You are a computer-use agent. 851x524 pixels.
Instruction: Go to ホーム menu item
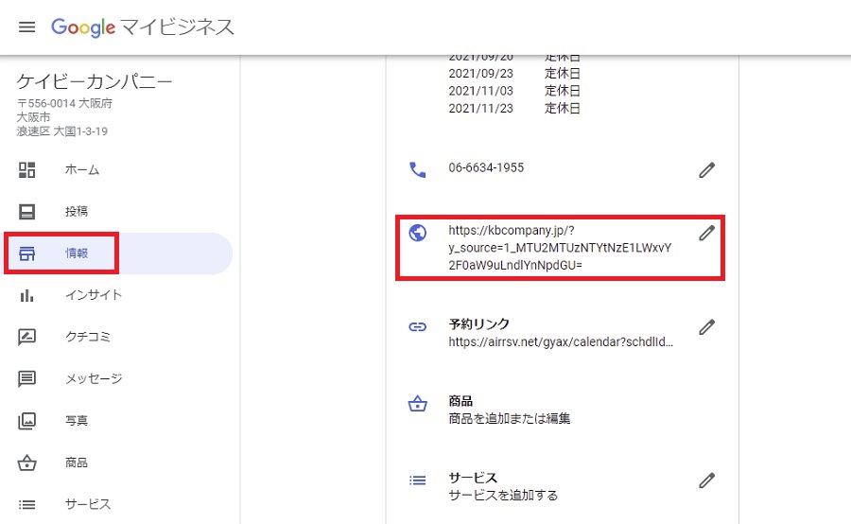[82, 170]
